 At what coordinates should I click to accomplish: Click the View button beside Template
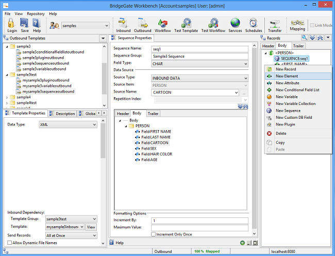91,227
